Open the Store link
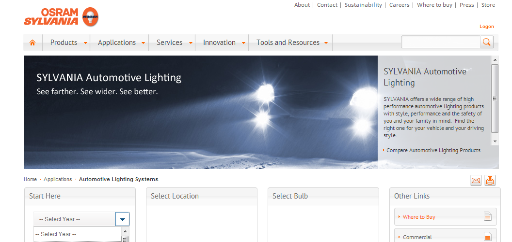Viewport: 512px width, 242px height. point(488,5)
